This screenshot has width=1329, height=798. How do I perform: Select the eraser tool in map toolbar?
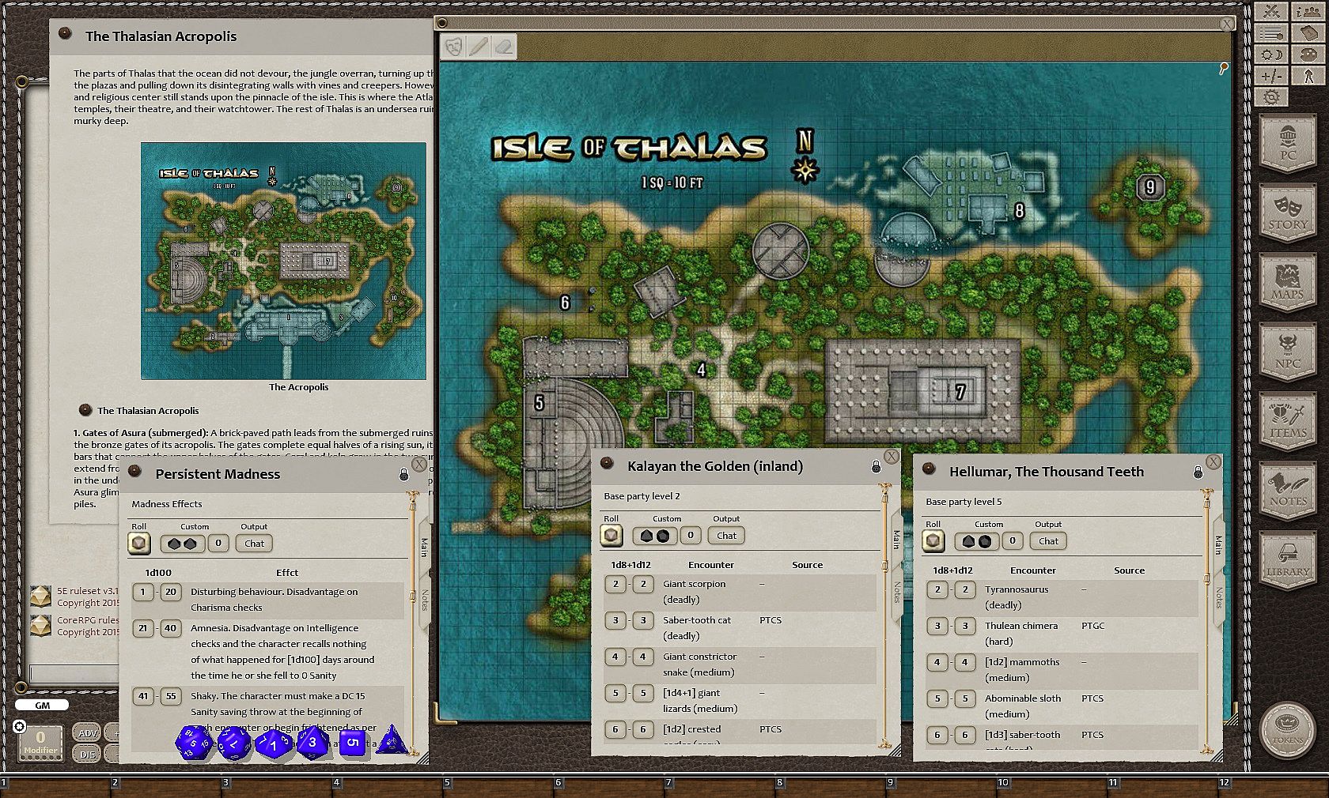[504, 47]
